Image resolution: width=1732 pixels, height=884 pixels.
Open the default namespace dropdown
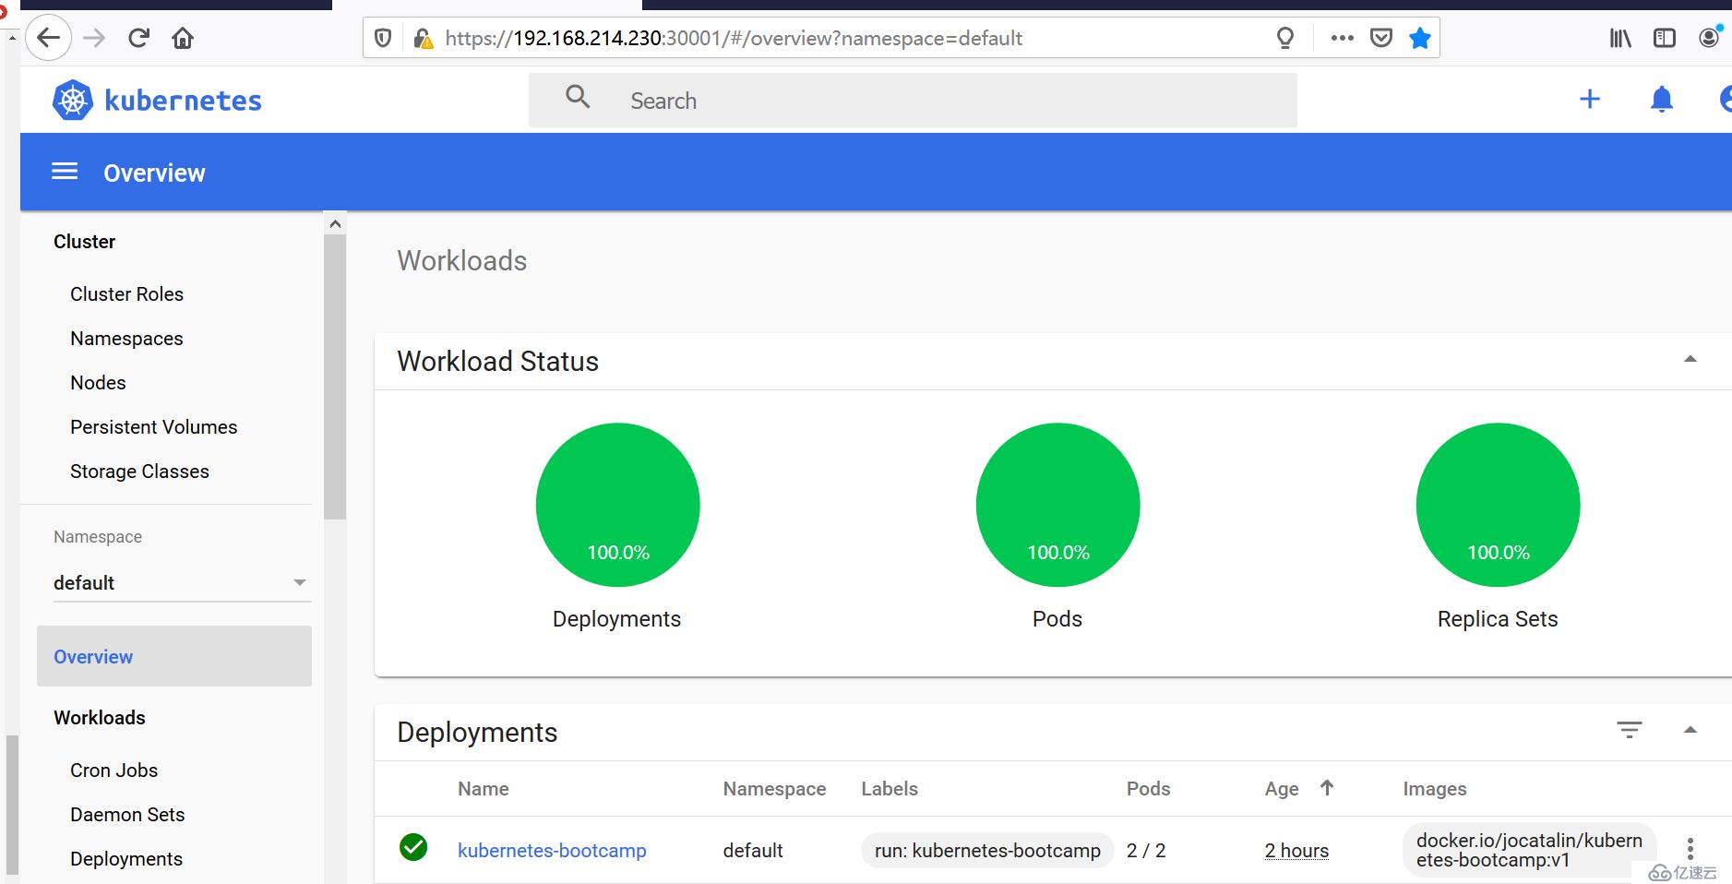point(182,583)
